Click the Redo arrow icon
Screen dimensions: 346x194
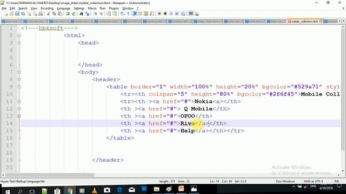tap(74, 14)
